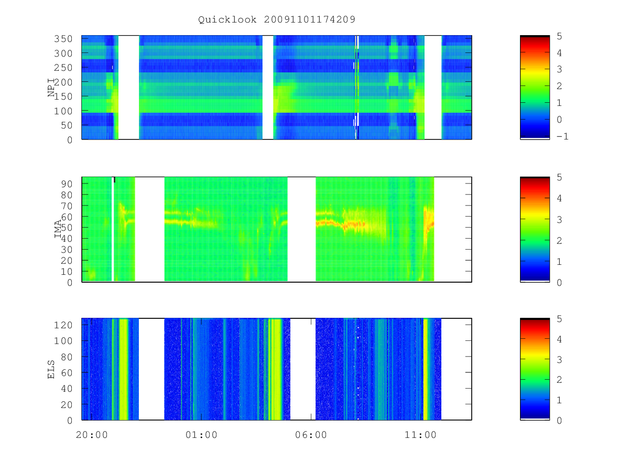Click the 11:00 time tick label
Image resolution: width=629 pixels, height=472 pixels.
[x=420, y=435]
